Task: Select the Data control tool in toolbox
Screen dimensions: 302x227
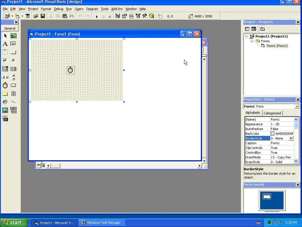Action: 14,110
